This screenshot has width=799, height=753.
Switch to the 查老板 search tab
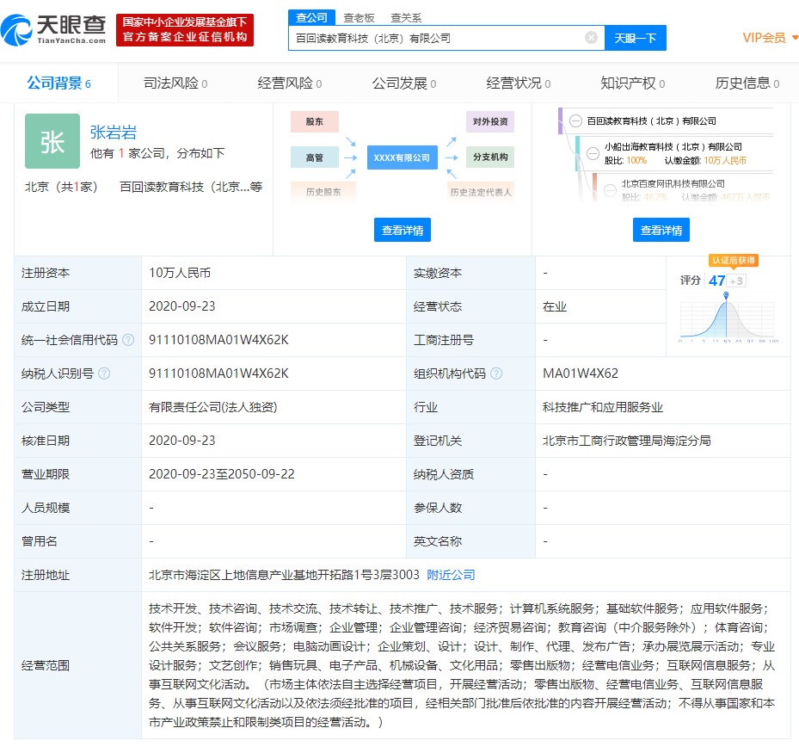(359, 18)
